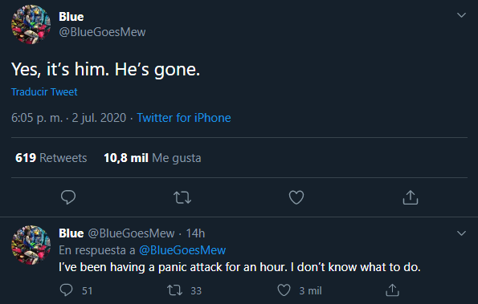The width and height of the screenshot is (478, 304).
Task: Reply to the main 'He's gone' tweet
Action: tap(68, 197)
